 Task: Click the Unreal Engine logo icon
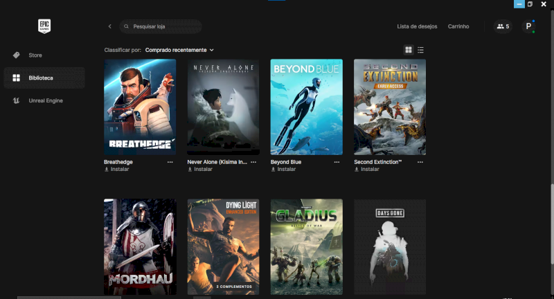point(16,100)
